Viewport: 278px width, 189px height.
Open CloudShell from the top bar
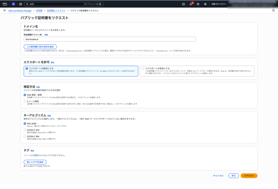coord(183,4)
